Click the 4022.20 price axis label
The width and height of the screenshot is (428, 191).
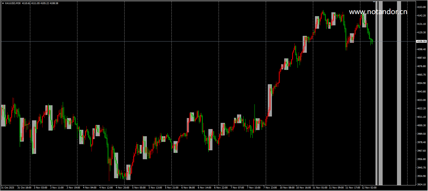click(421, 109)
